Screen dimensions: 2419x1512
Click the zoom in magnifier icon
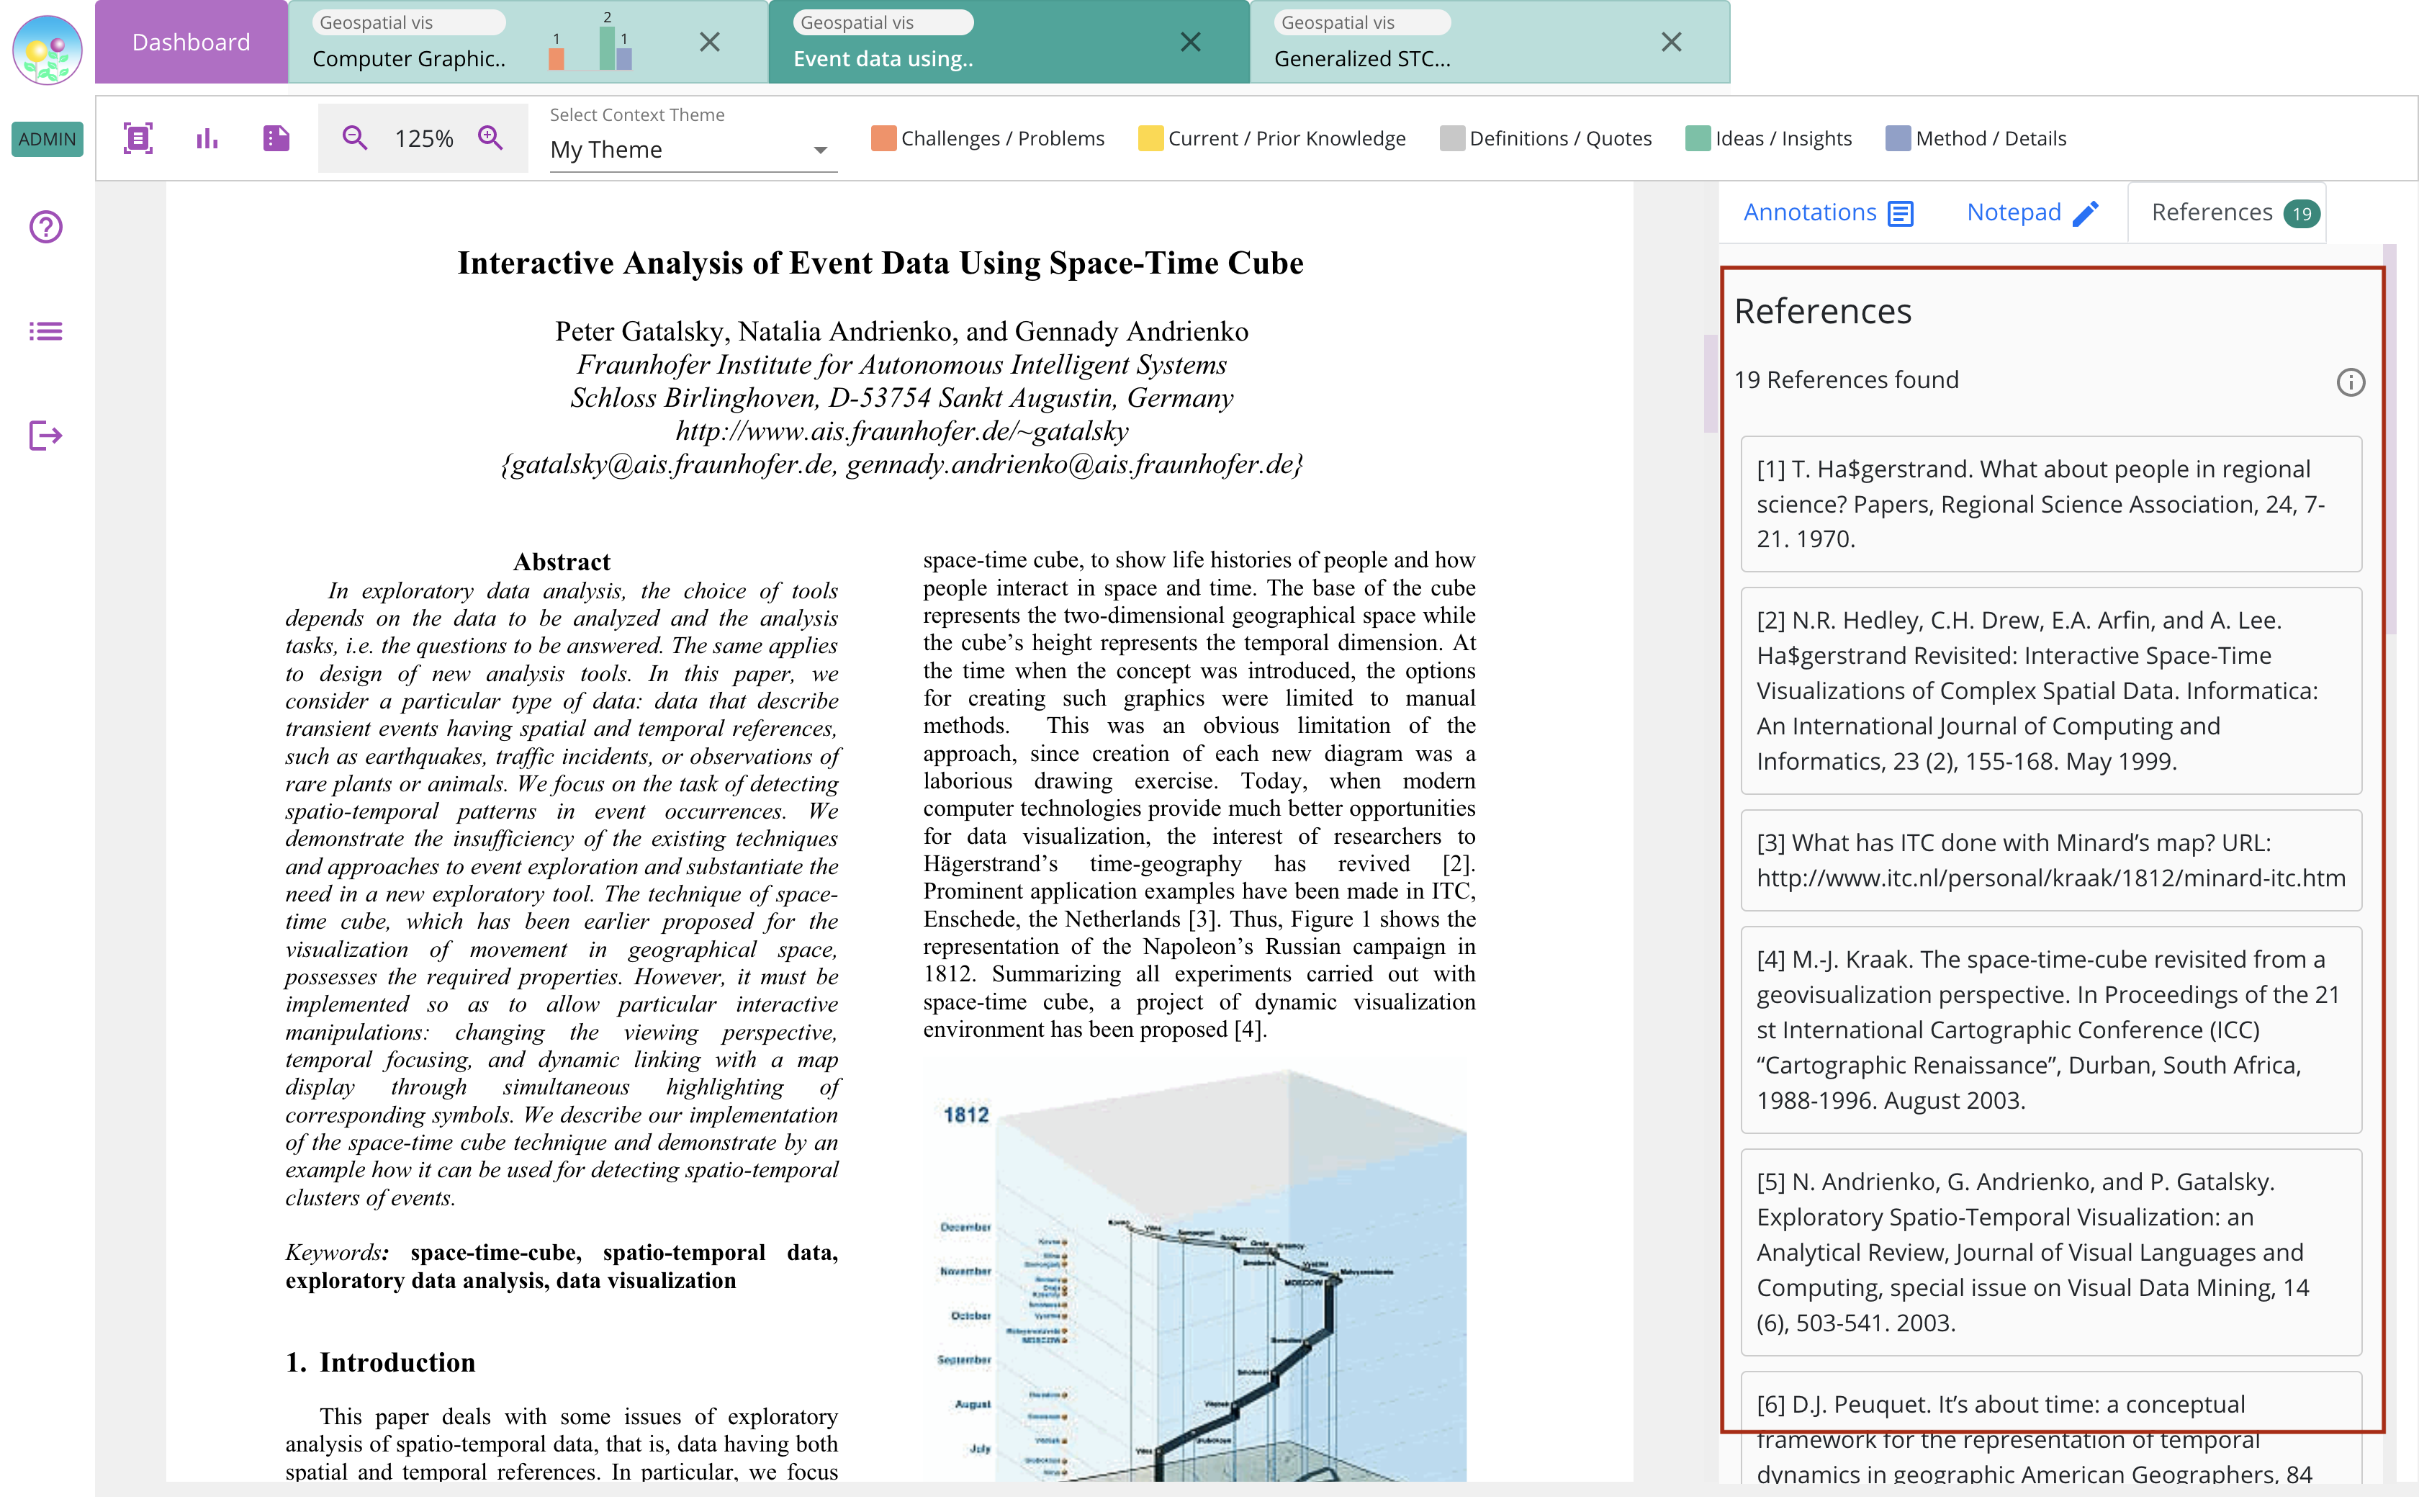click(x=490, y=138)
